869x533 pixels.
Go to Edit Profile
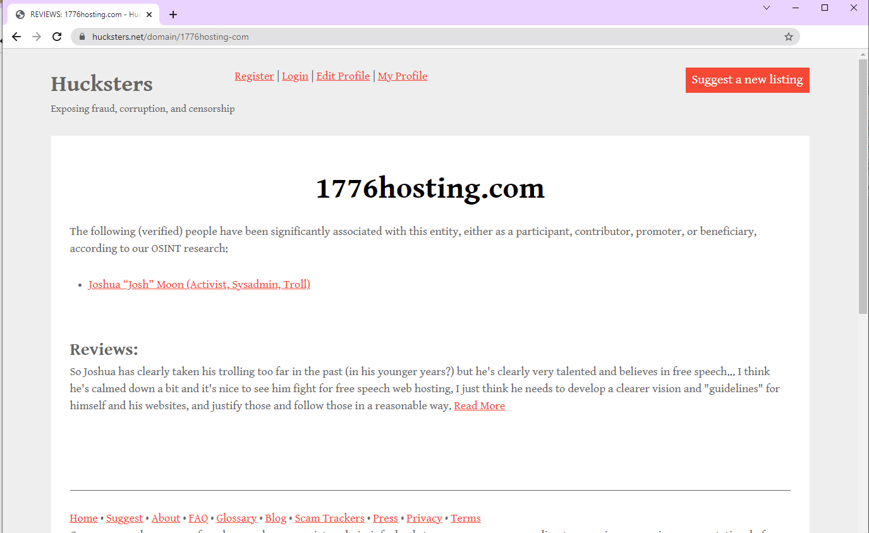343,76
